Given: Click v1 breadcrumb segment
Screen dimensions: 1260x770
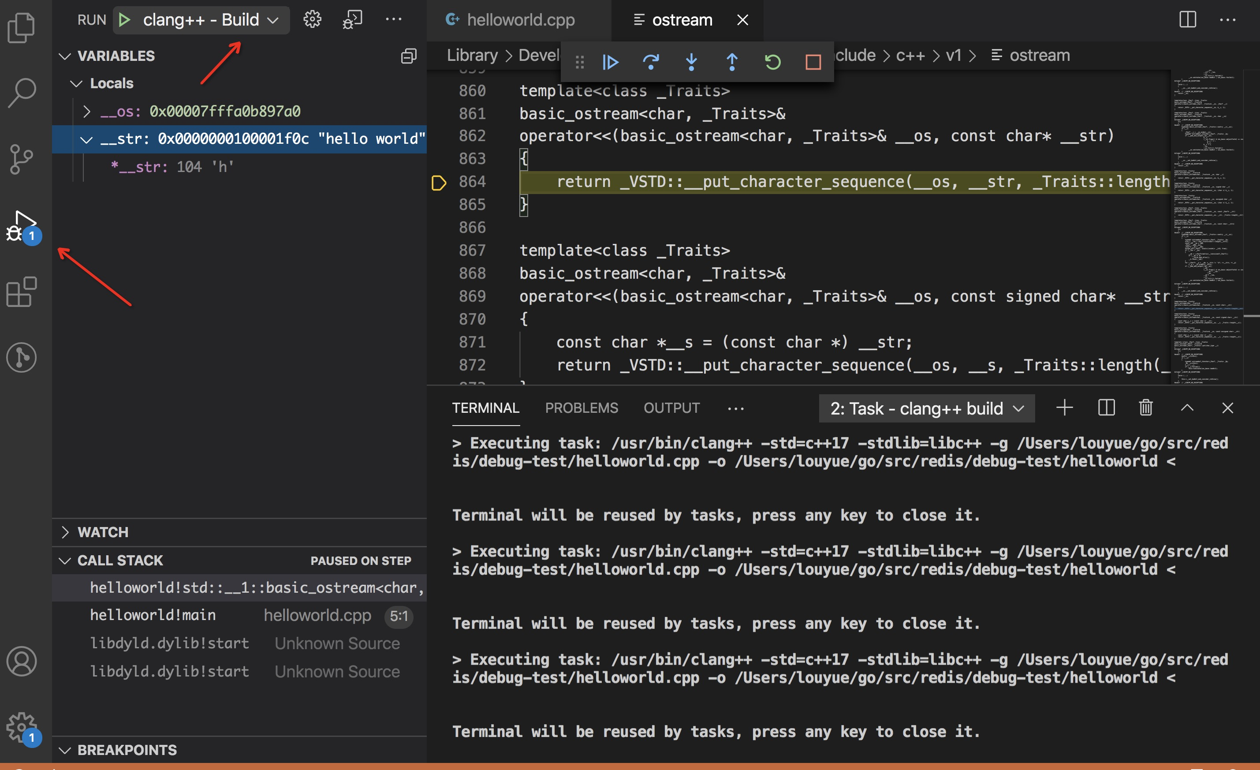Looking at the screenshot, I should [953, 55].
